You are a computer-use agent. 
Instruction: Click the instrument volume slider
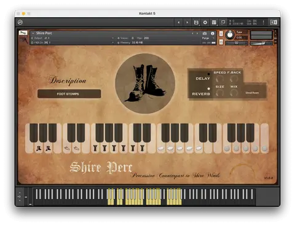261,43
